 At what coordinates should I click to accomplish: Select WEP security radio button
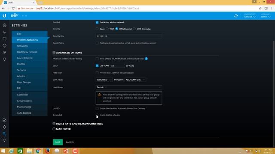107,29
